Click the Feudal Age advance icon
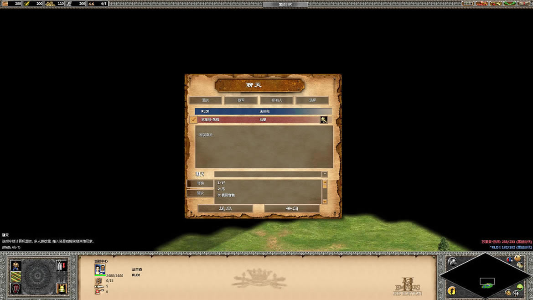The height and width of the screenshot is (300, 533). [16, 289]
